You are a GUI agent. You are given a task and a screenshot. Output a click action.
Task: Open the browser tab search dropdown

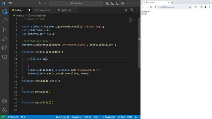[x=142, y=2]
